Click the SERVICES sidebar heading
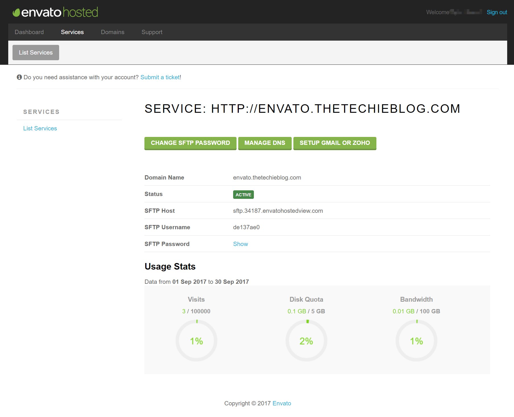The height and width of the screenshot is (417, 514). (42, 112)
